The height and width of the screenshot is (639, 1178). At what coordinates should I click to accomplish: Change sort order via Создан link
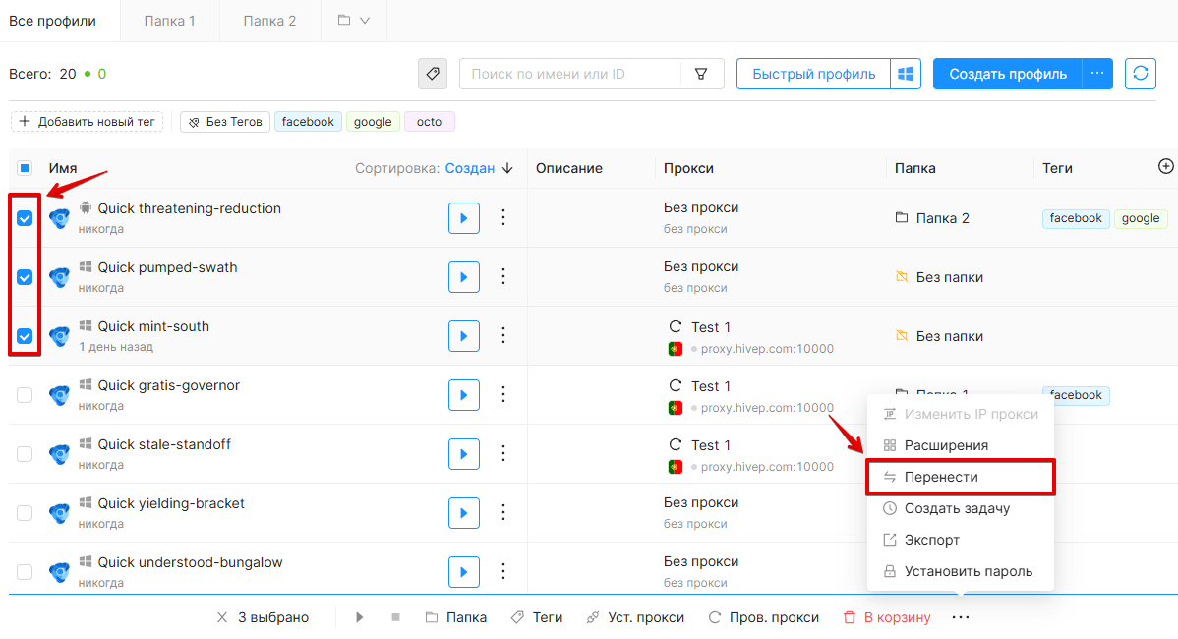(x=470, y=168)
